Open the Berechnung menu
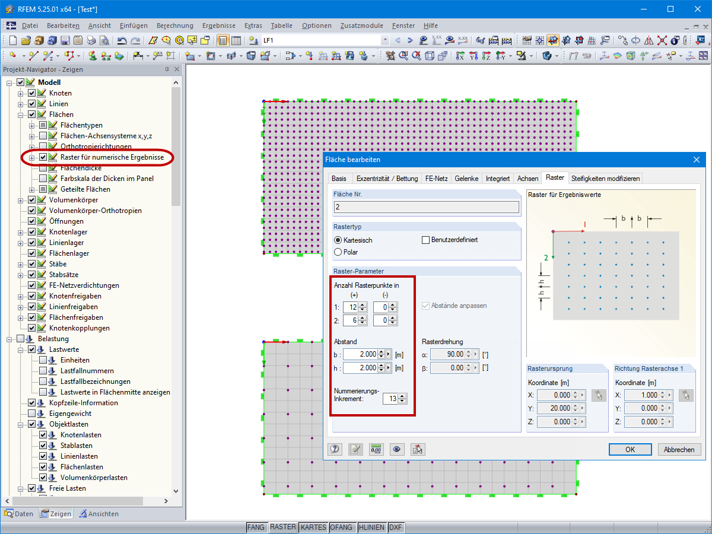 click(x=175, y=26)
